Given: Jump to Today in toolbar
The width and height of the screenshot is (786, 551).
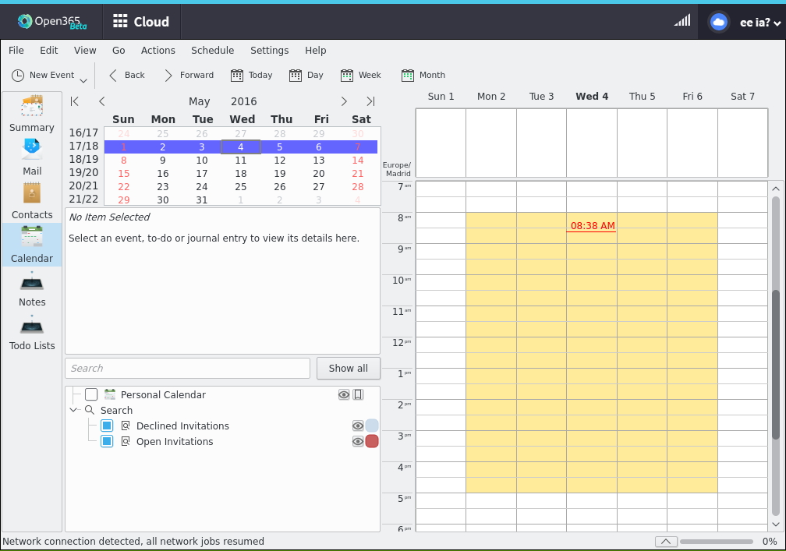Looking at the screenshot, I should 252,75.
